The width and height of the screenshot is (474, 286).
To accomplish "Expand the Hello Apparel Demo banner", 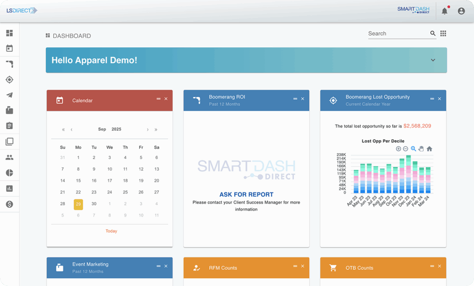I will click(x=433, y=60).
